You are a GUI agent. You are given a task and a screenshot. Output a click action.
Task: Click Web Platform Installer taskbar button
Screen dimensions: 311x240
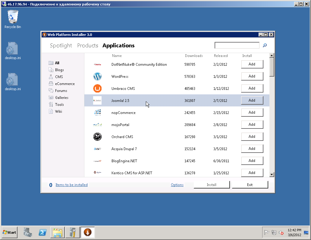[x=87, y=232]
